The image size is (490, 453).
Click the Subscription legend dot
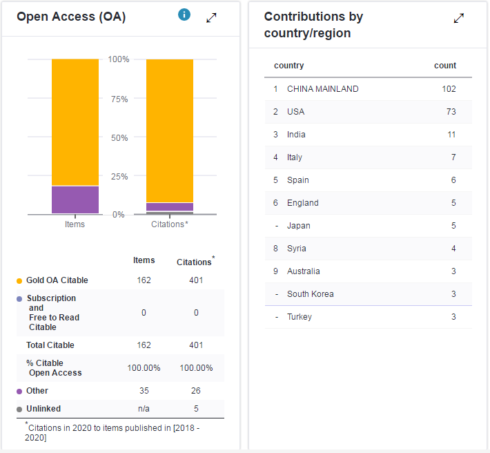point(19,299)
